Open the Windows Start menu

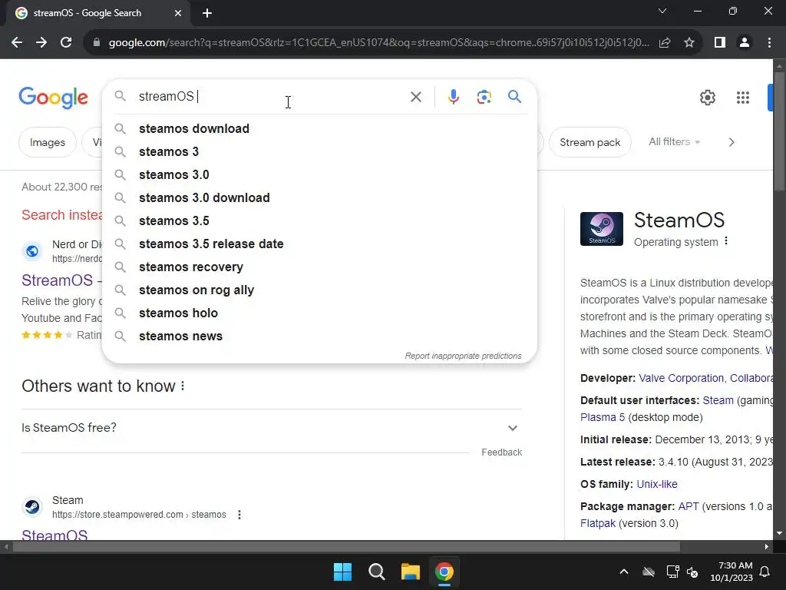pyautogui.click(x=343, y=572)
